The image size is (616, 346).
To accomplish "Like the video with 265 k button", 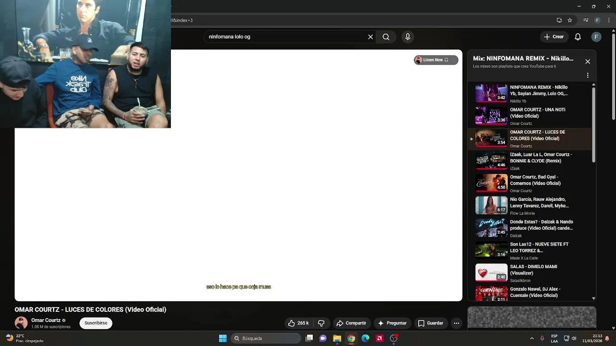I will (x=298, y=323).
